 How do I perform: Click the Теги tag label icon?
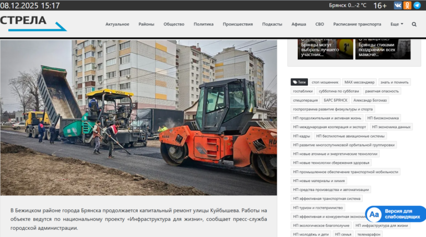299,82
